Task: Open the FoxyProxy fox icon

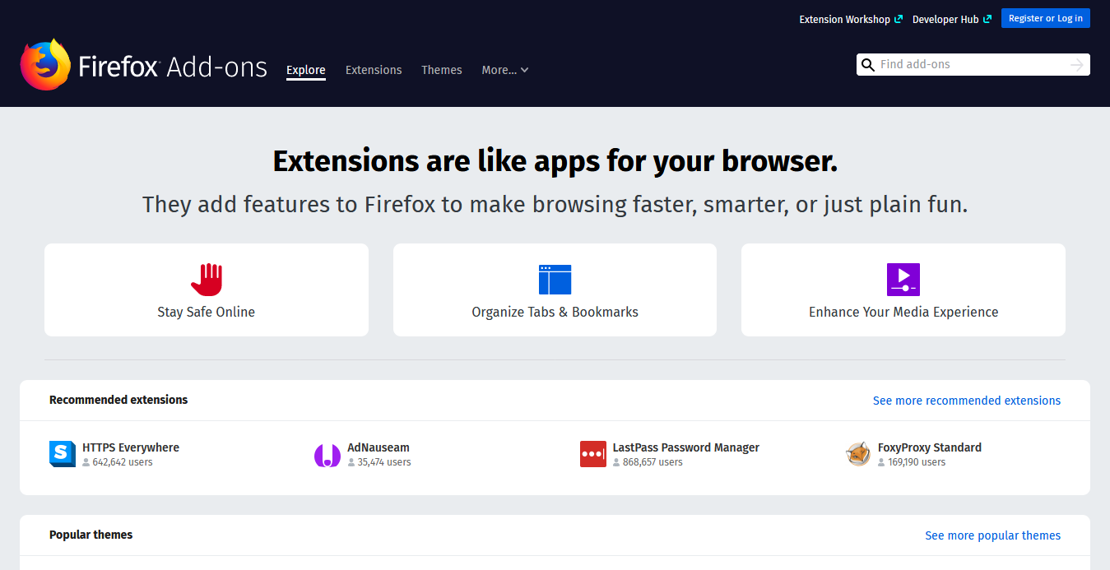Action: coord(858,454)
